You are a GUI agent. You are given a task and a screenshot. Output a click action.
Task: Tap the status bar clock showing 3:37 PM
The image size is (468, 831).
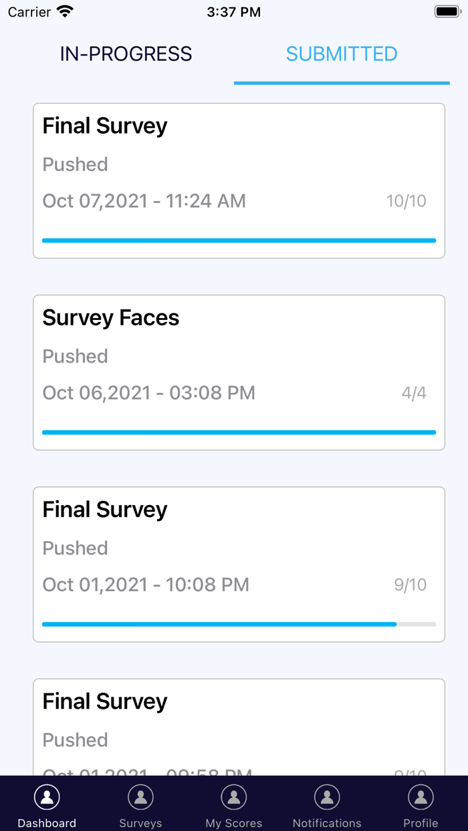tap(234, 12)
